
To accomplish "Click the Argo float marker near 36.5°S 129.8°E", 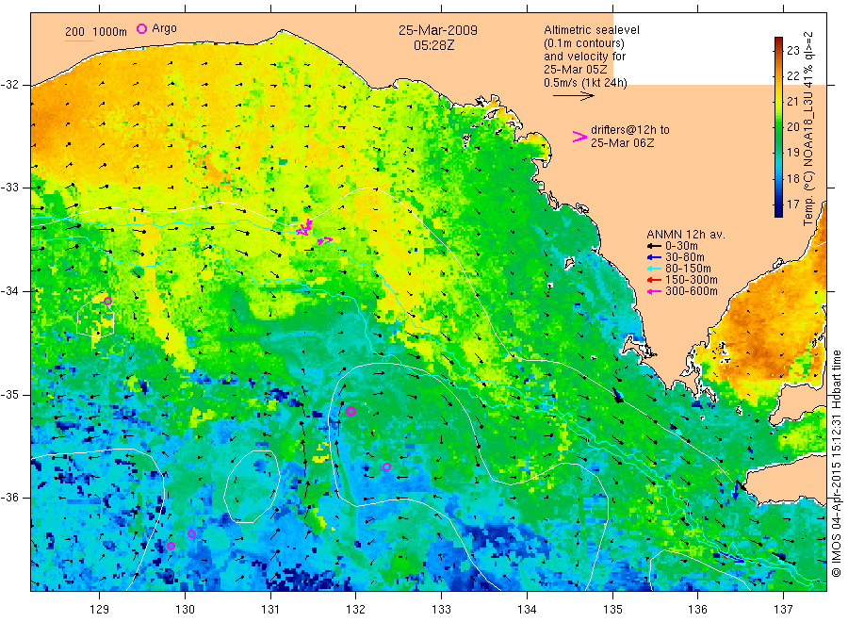I will tap(171, 546).
